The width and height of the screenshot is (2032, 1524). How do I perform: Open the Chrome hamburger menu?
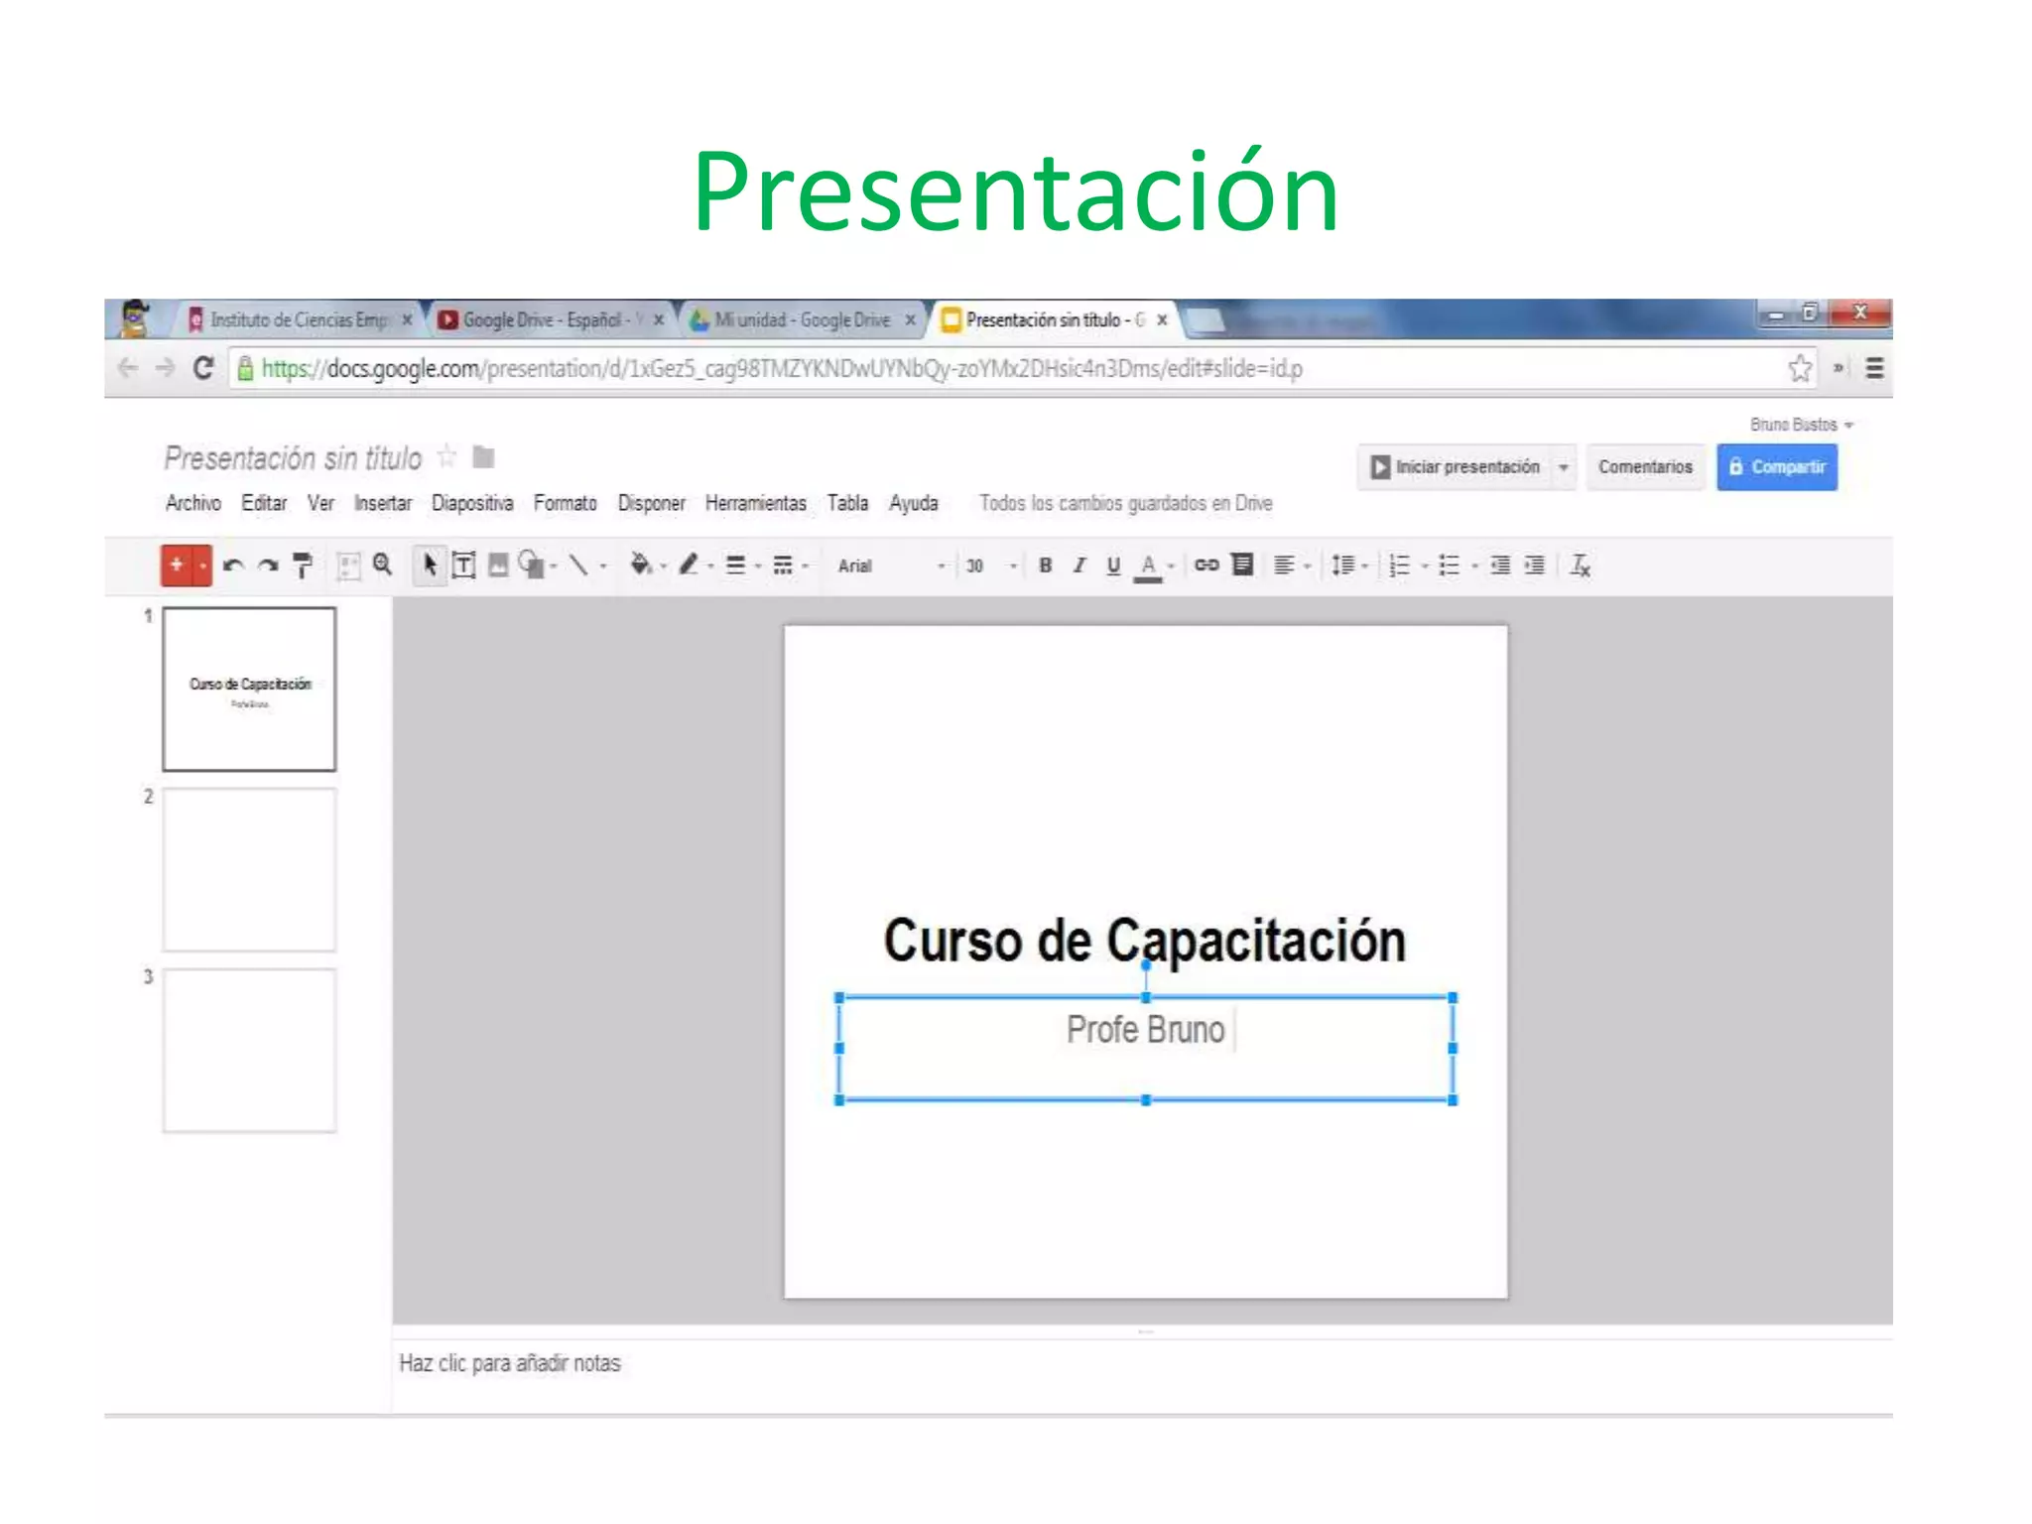pyautogui.click(x=1874, y=368)
